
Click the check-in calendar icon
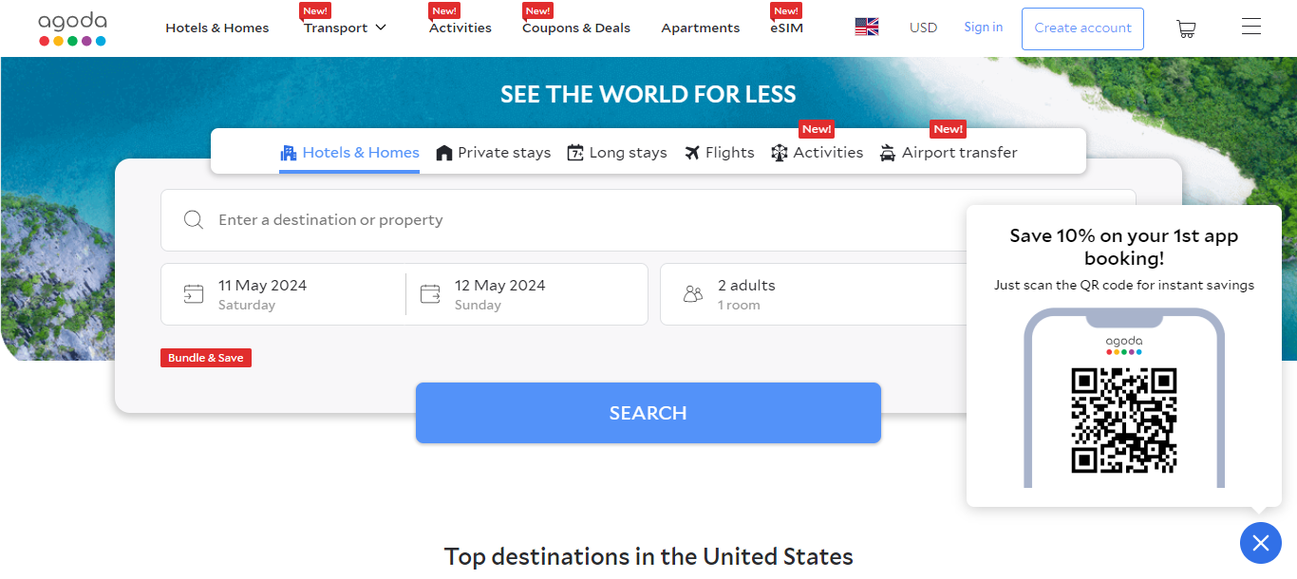[194, 294]
